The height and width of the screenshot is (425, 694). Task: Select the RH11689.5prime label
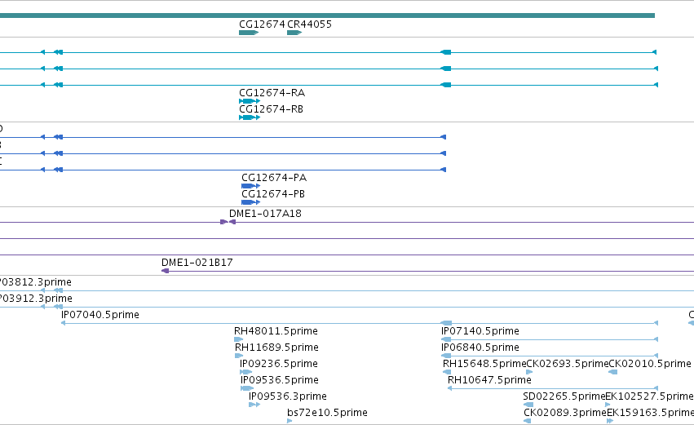[276, 348]
